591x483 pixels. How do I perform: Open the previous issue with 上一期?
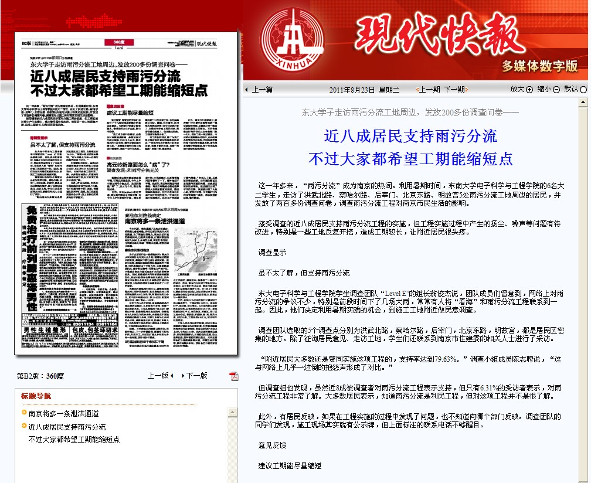428,90
